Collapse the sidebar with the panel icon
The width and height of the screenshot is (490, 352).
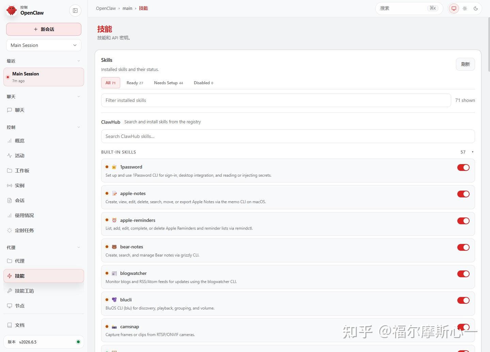pyautogui.click(x=75, y=11)
